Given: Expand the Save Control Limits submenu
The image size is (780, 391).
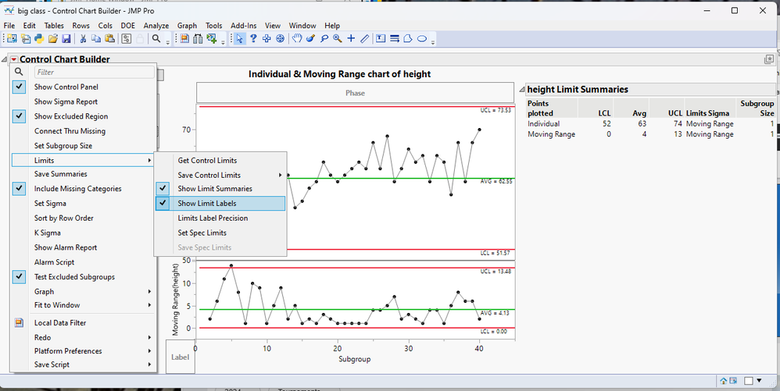Looking at the screenshot, I should pyautogui.click(x=220, y=175).
